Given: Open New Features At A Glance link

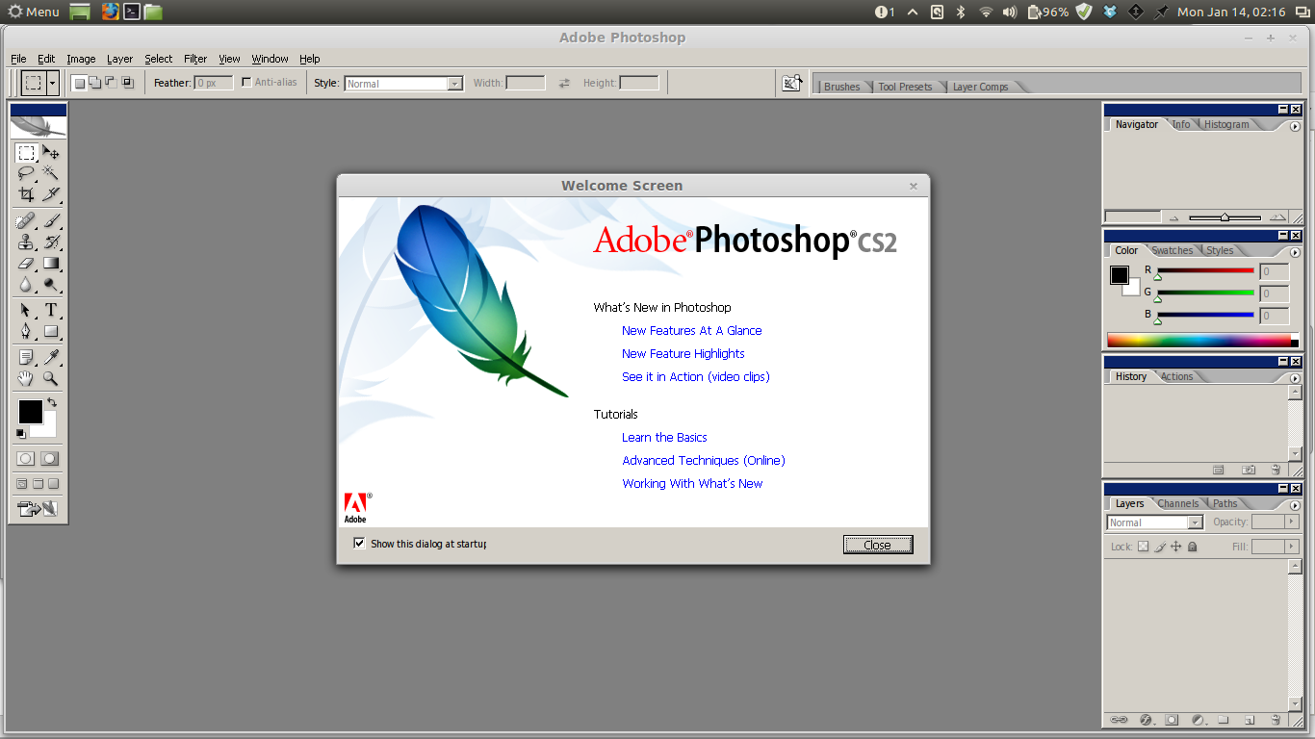Looking at the screenshot, I should point(691,330).
